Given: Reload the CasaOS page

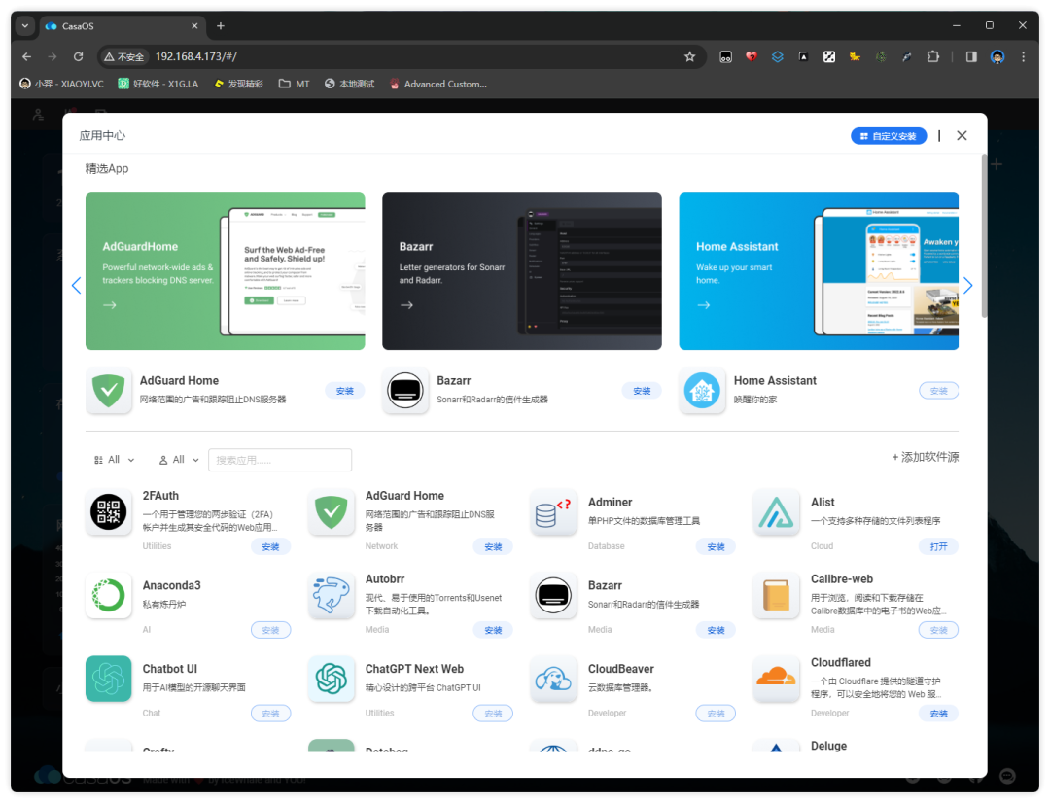Looking at the screenshot, I should [x=79, y=57].
